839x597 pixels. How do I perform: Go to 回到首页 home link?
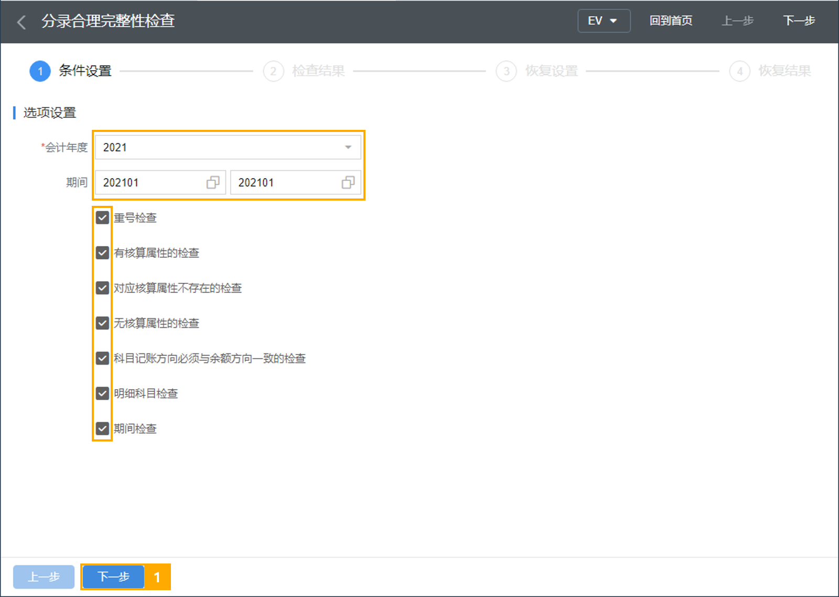671,21
